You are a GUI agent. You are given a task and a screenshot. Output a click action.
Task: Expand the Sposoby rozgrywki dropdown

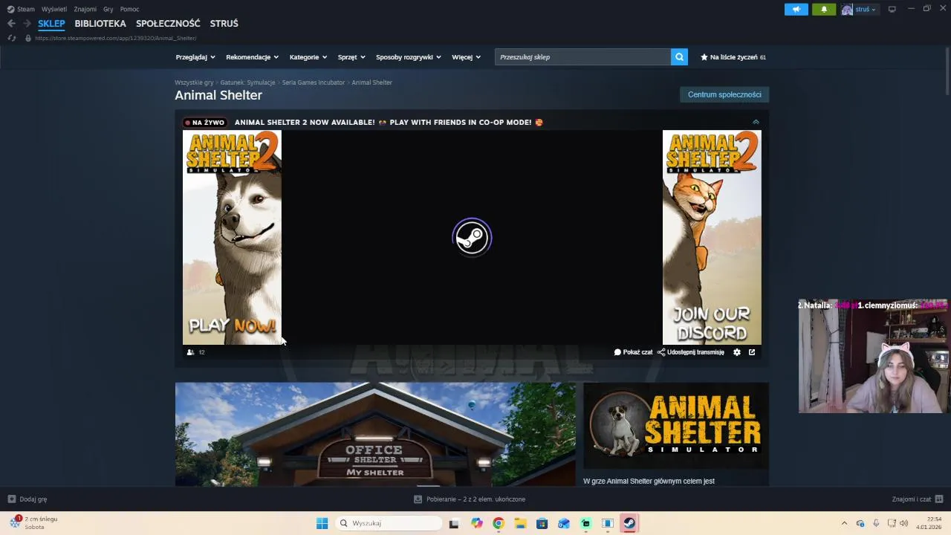click(x=409, y=57)
